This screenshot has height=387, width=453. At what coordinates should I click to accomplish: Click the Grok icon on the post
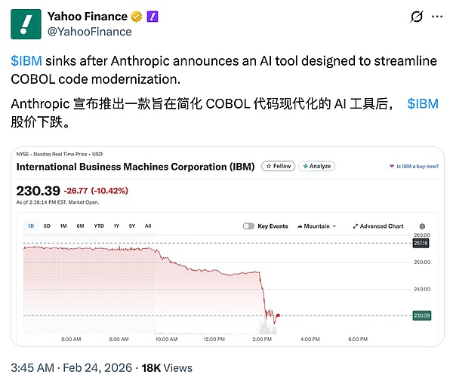(x=415, y=16)
